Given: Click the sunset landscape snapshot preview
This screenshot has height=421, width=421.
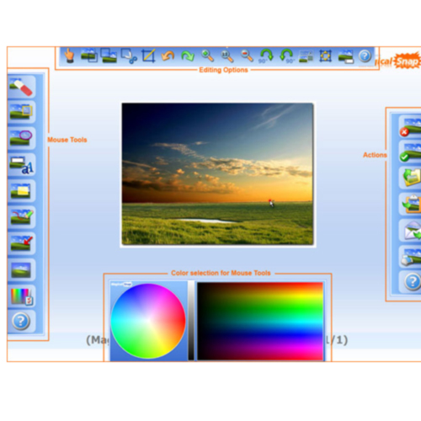Looking at the screenshot, I should (217, 174).
